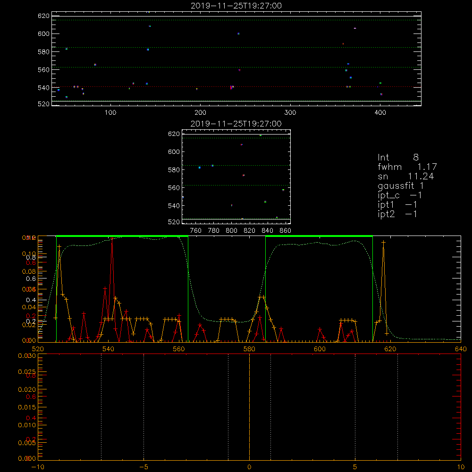Click x-axis label 800 on middle plot

coord(231,231)
